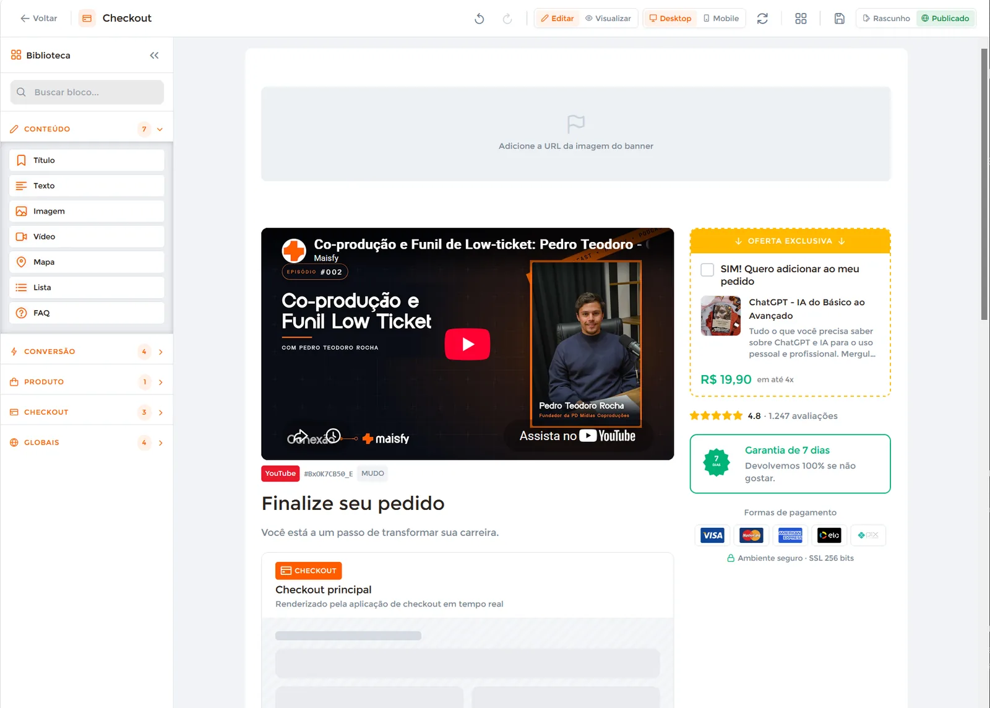990x708 pixels.
Task: Click the orange CHECKOUT badge
Action: [308, 571]
